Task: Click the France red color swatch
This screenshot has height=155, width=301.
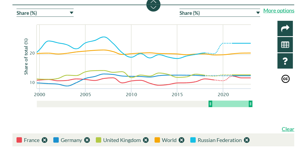Action: click(x=19, y=140)
